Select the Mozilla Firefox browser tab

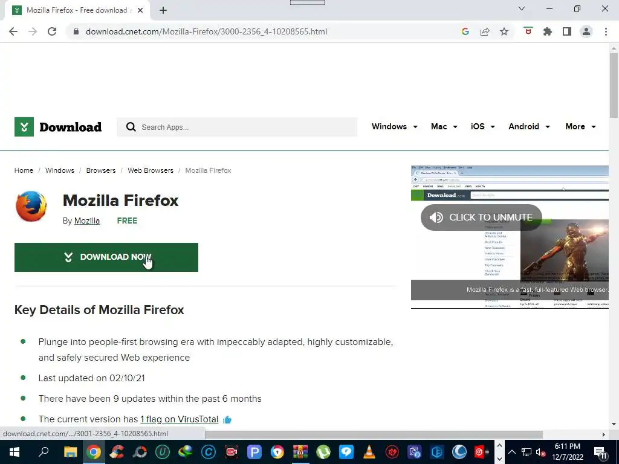(77, 10)
